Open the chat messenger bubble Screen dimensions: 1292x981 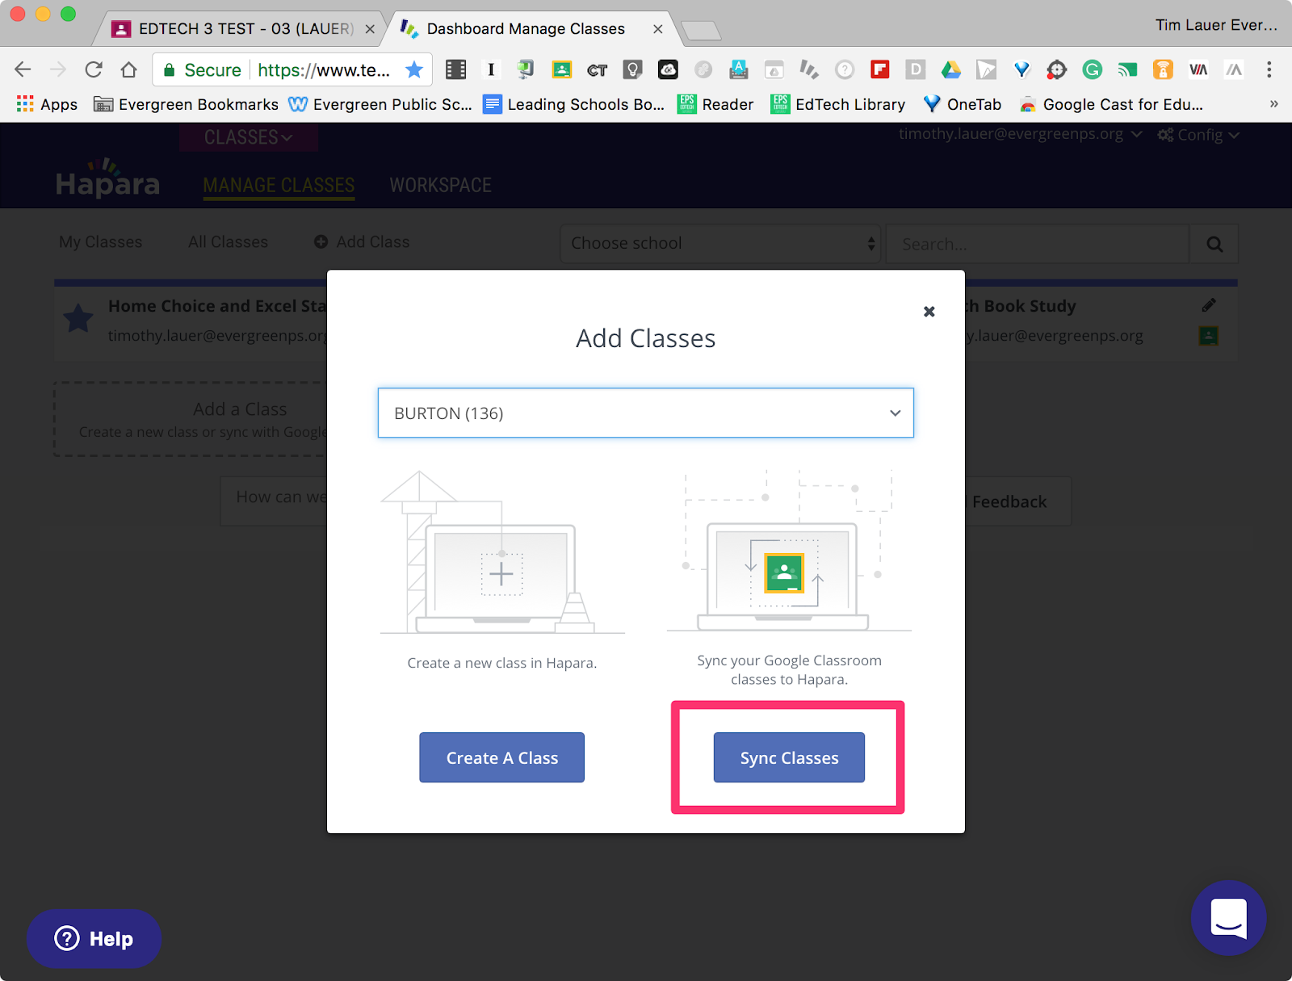click(x=1228, y=918)
